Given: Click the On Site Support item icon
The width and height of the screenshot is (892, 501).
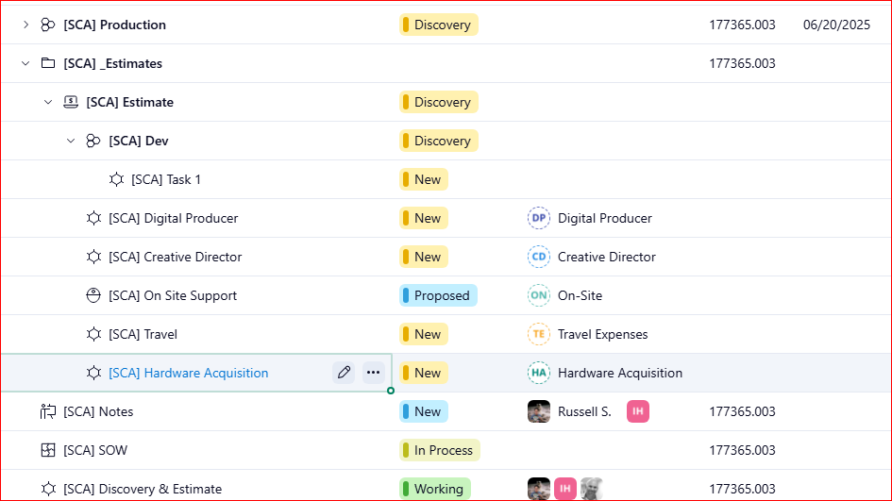Looking at the screenshot, I should (93, 295).
